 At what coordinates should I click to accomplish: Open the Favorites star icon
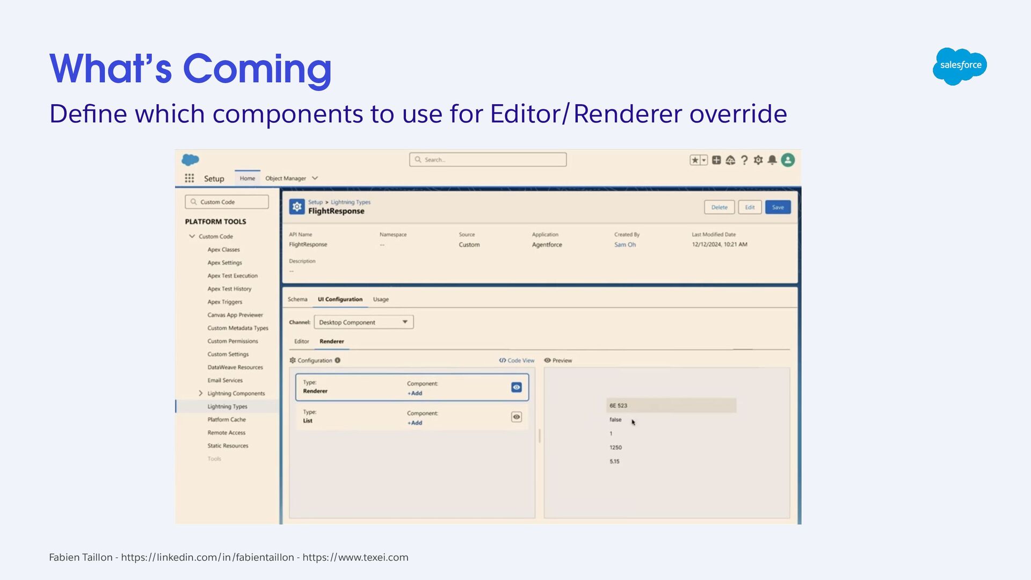[695, 160]
